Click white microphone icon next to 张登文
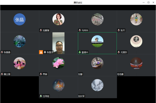The image size is (156, 103). click(x=45, y=52)
